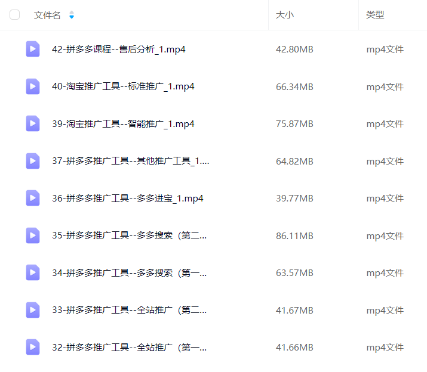Click the 大小 column header
Image resolution: width=427 pixels, height=372 pixels.
[x=285, y=15]
